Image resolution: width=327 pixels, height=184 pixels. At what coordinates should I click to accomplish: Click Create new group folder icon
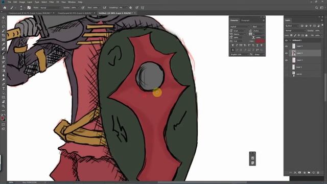click(309, 173)
